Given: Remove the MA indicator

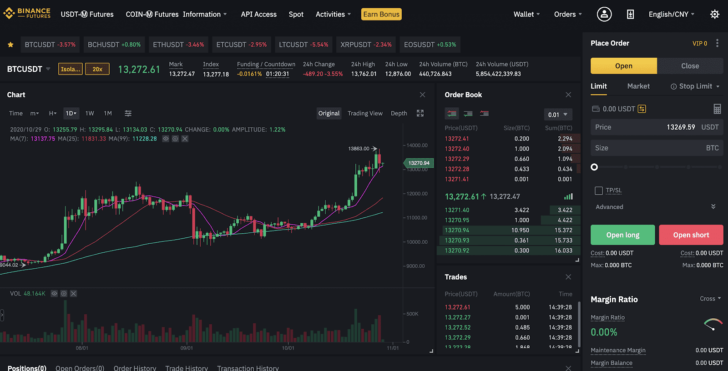Looking at the screenshot, I should (185, 139).
